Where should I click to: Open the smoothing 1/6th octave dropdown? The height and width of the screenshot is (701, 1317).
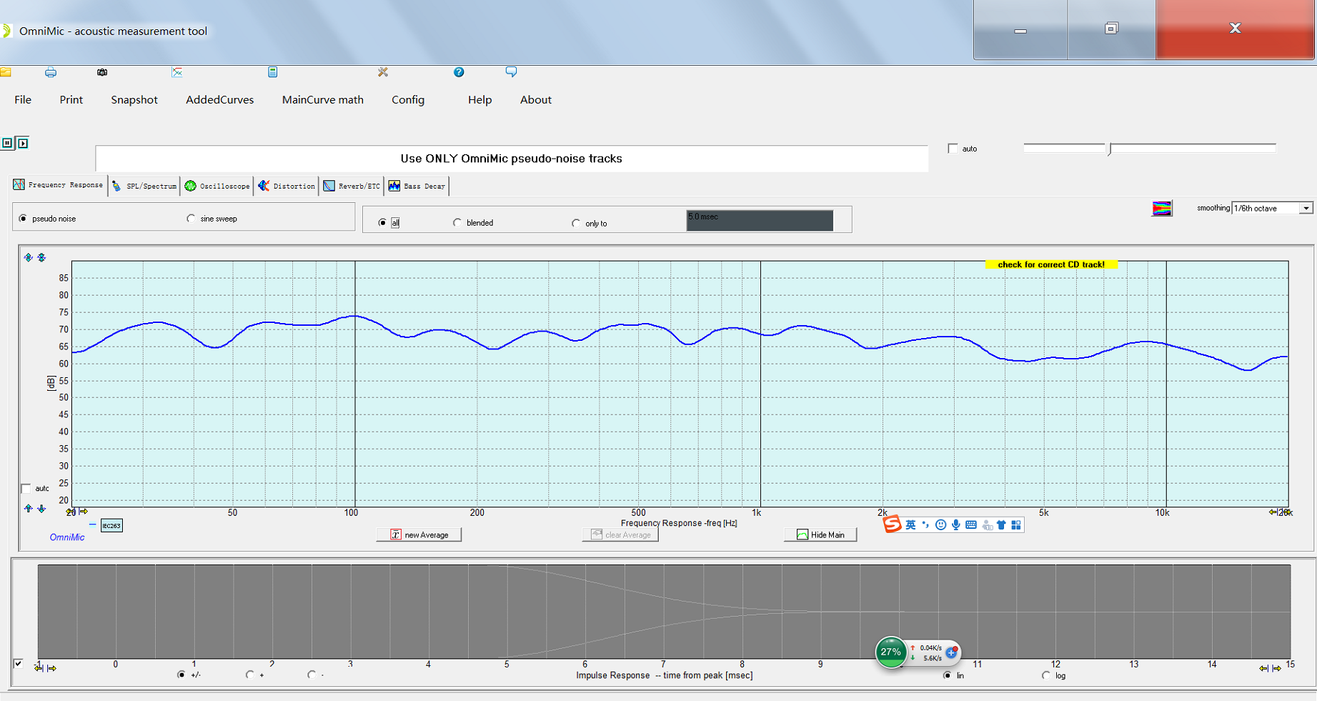pos(1273,208)
